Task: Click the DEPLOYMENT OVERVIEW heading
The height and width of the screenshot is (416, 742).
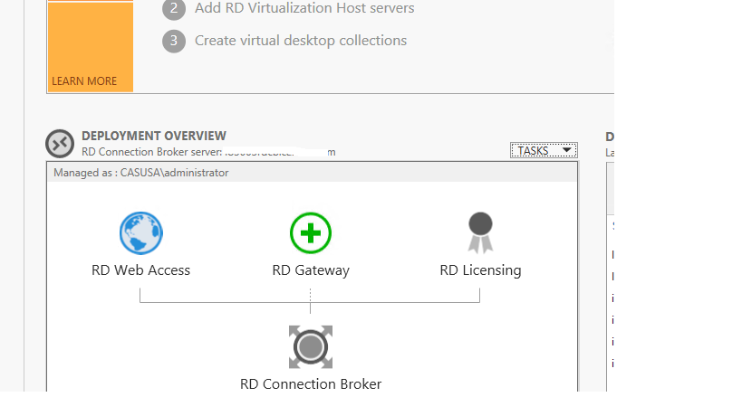Action: pos(154,137)
